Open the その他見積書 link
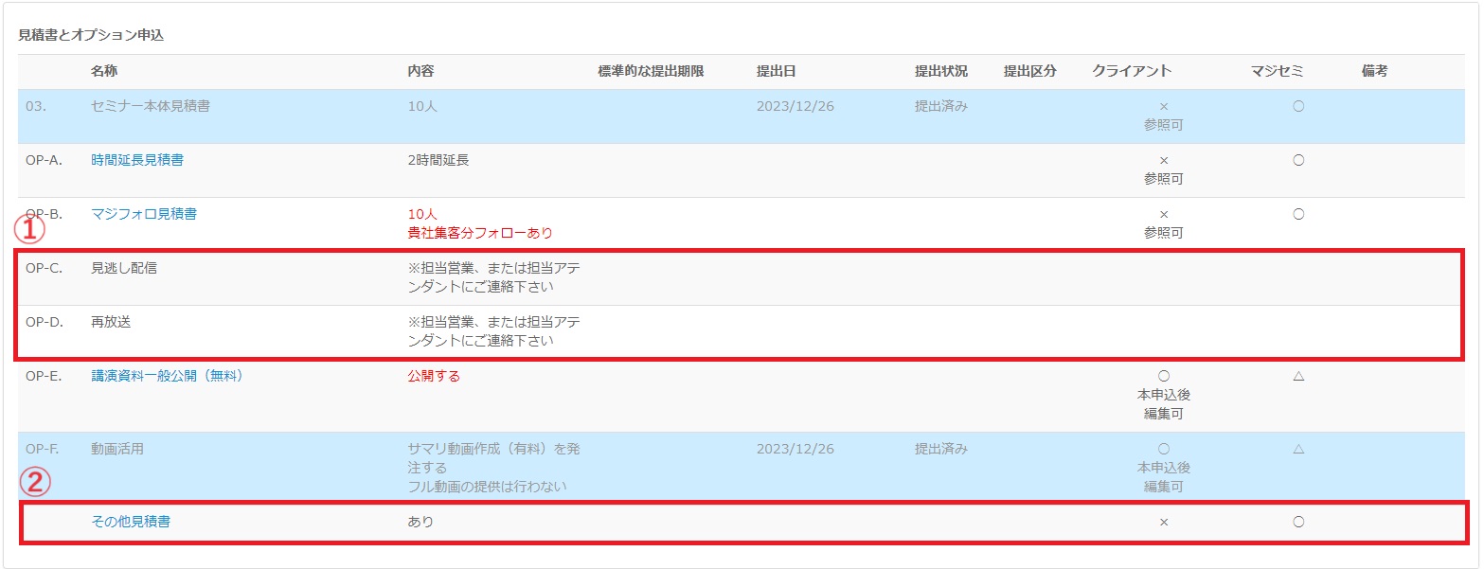This screenshot has height=569, width=1484. (131, 521)
